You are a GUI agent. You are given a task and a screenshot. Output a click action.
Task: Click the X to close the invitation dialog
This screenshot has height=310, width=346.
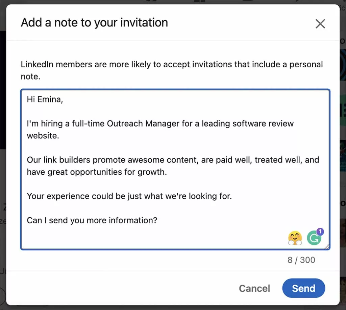[x=320, y=24]
